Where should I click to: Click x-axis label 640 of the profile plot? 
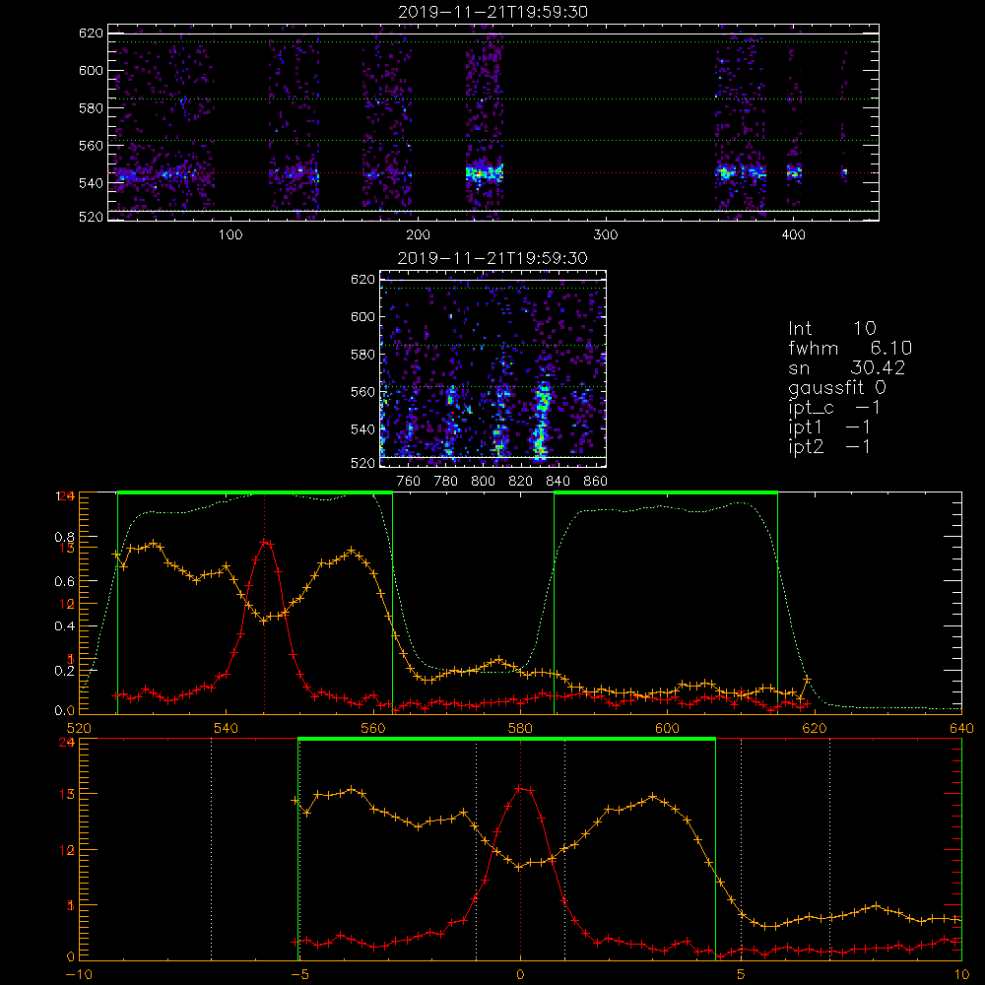(961, 728)
